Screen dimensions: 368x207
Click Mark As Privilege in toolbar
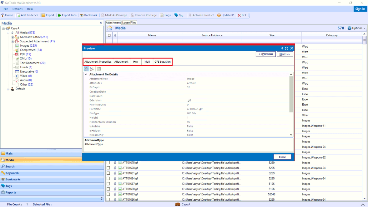pos(114,15)
